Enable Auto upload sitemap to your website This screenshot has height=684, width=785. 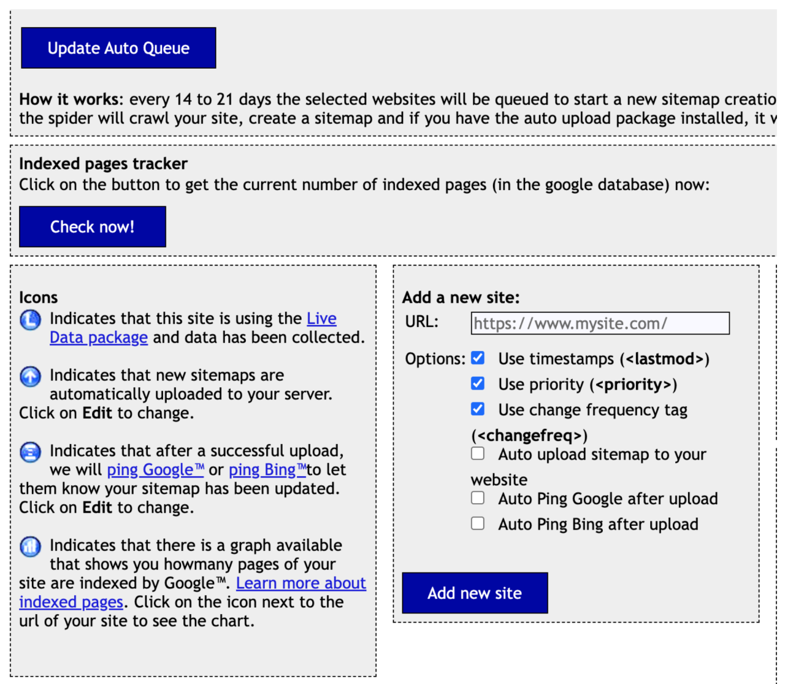coord(478,453)
